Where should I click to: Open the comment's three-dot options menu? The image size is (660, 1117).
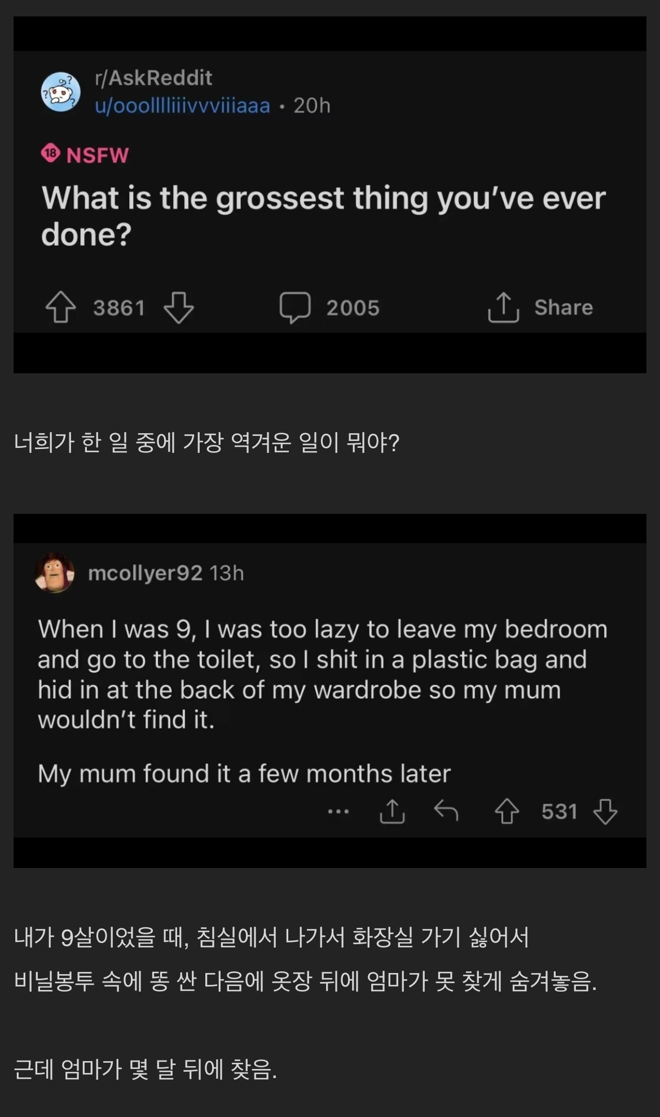click(338, 811)
